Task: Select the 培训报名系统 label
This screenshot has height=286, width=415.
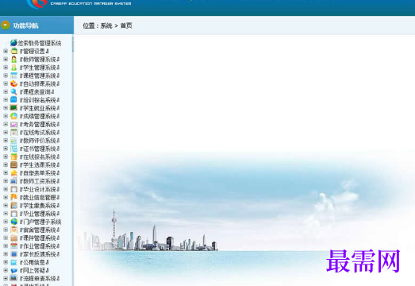Action: [40, 100]
